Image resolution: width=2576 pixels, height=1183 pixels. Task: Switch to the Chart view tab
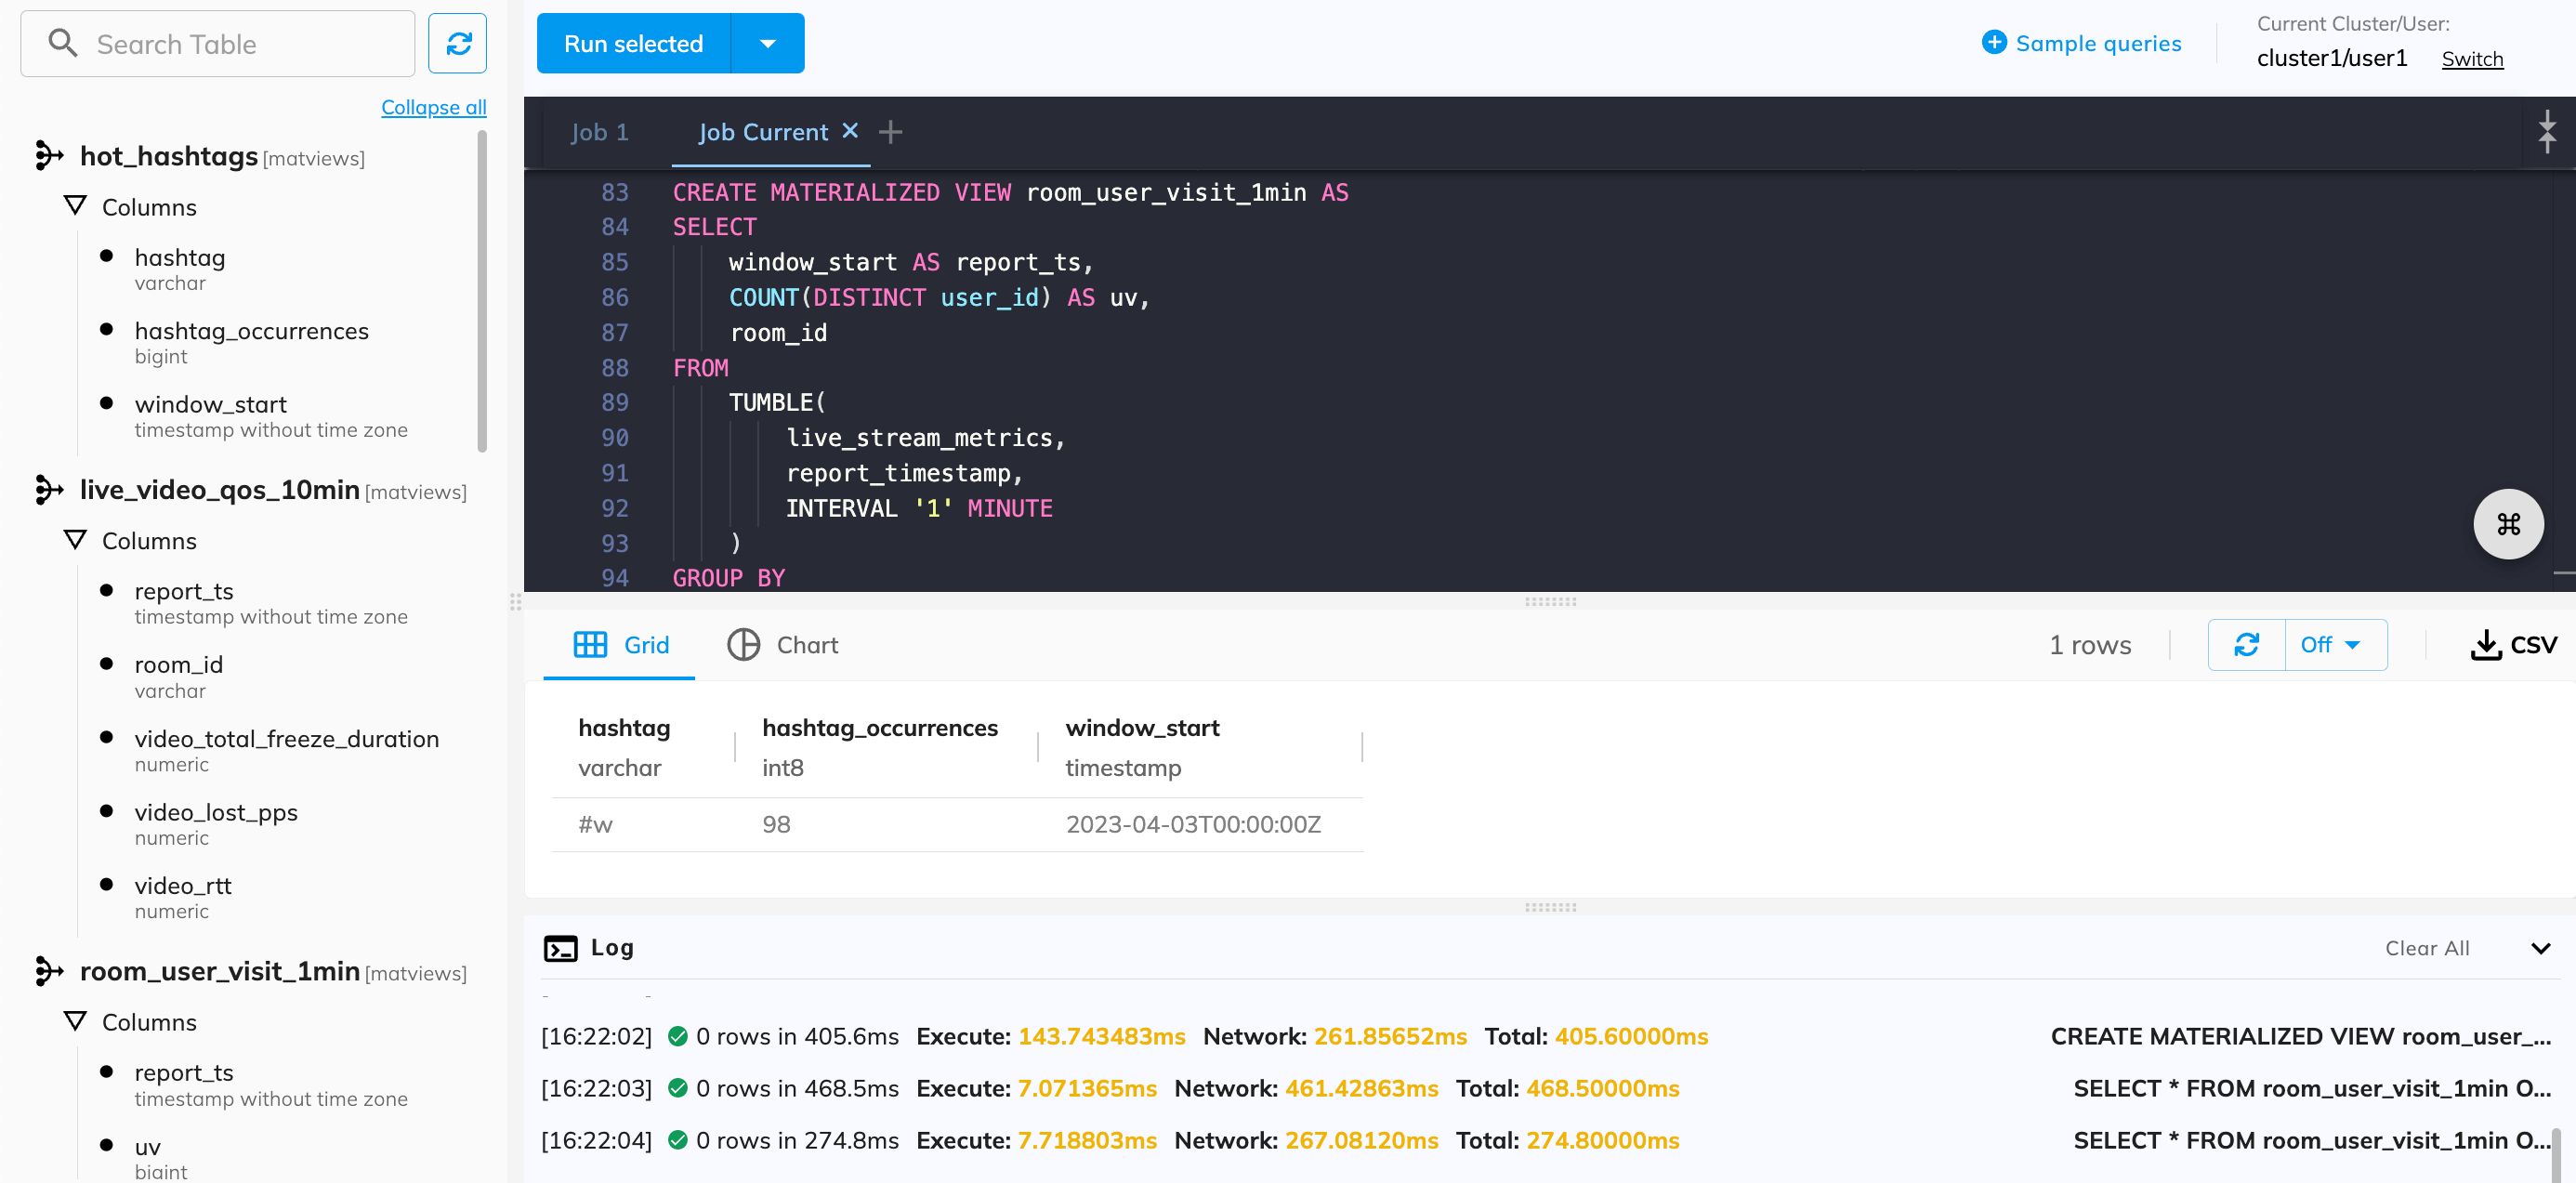(x=783, y=645)
